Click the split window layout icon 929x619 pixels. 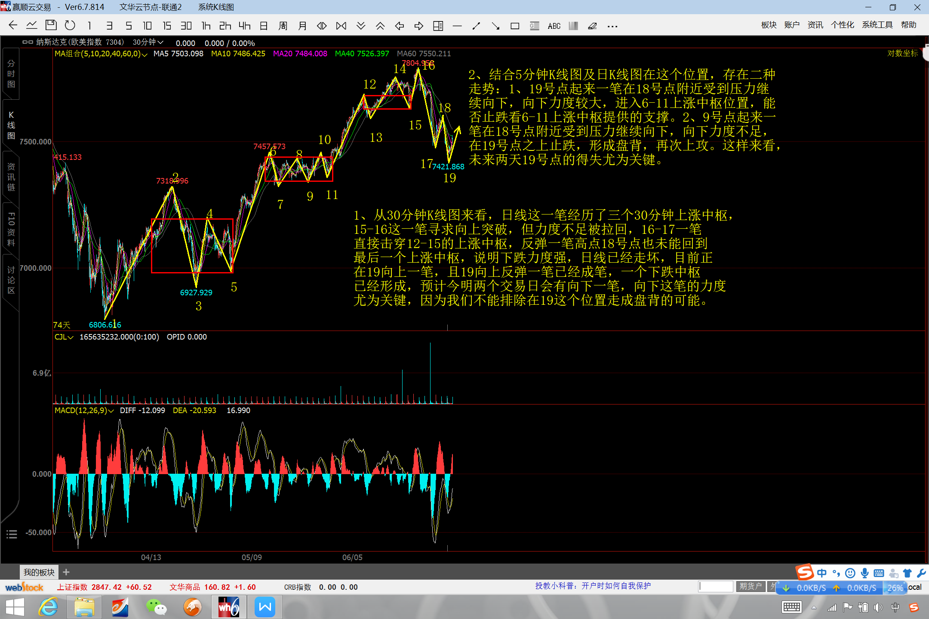point(438,26)
